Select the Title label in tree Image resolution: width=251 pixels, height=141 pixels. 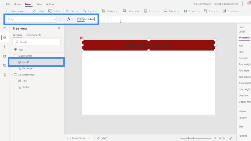pos(24,81)
